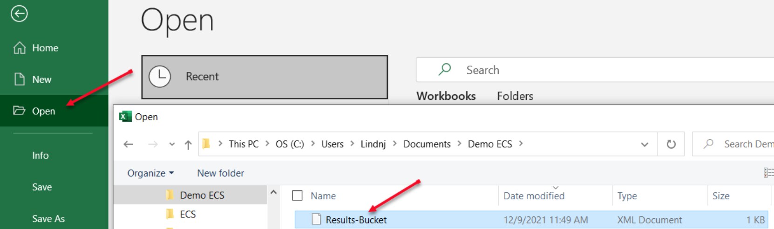Viewport: 774px width, 229px height.
Task: Click OS (C:) in the breadcrumb path
Action: click(x=290, y=144)
